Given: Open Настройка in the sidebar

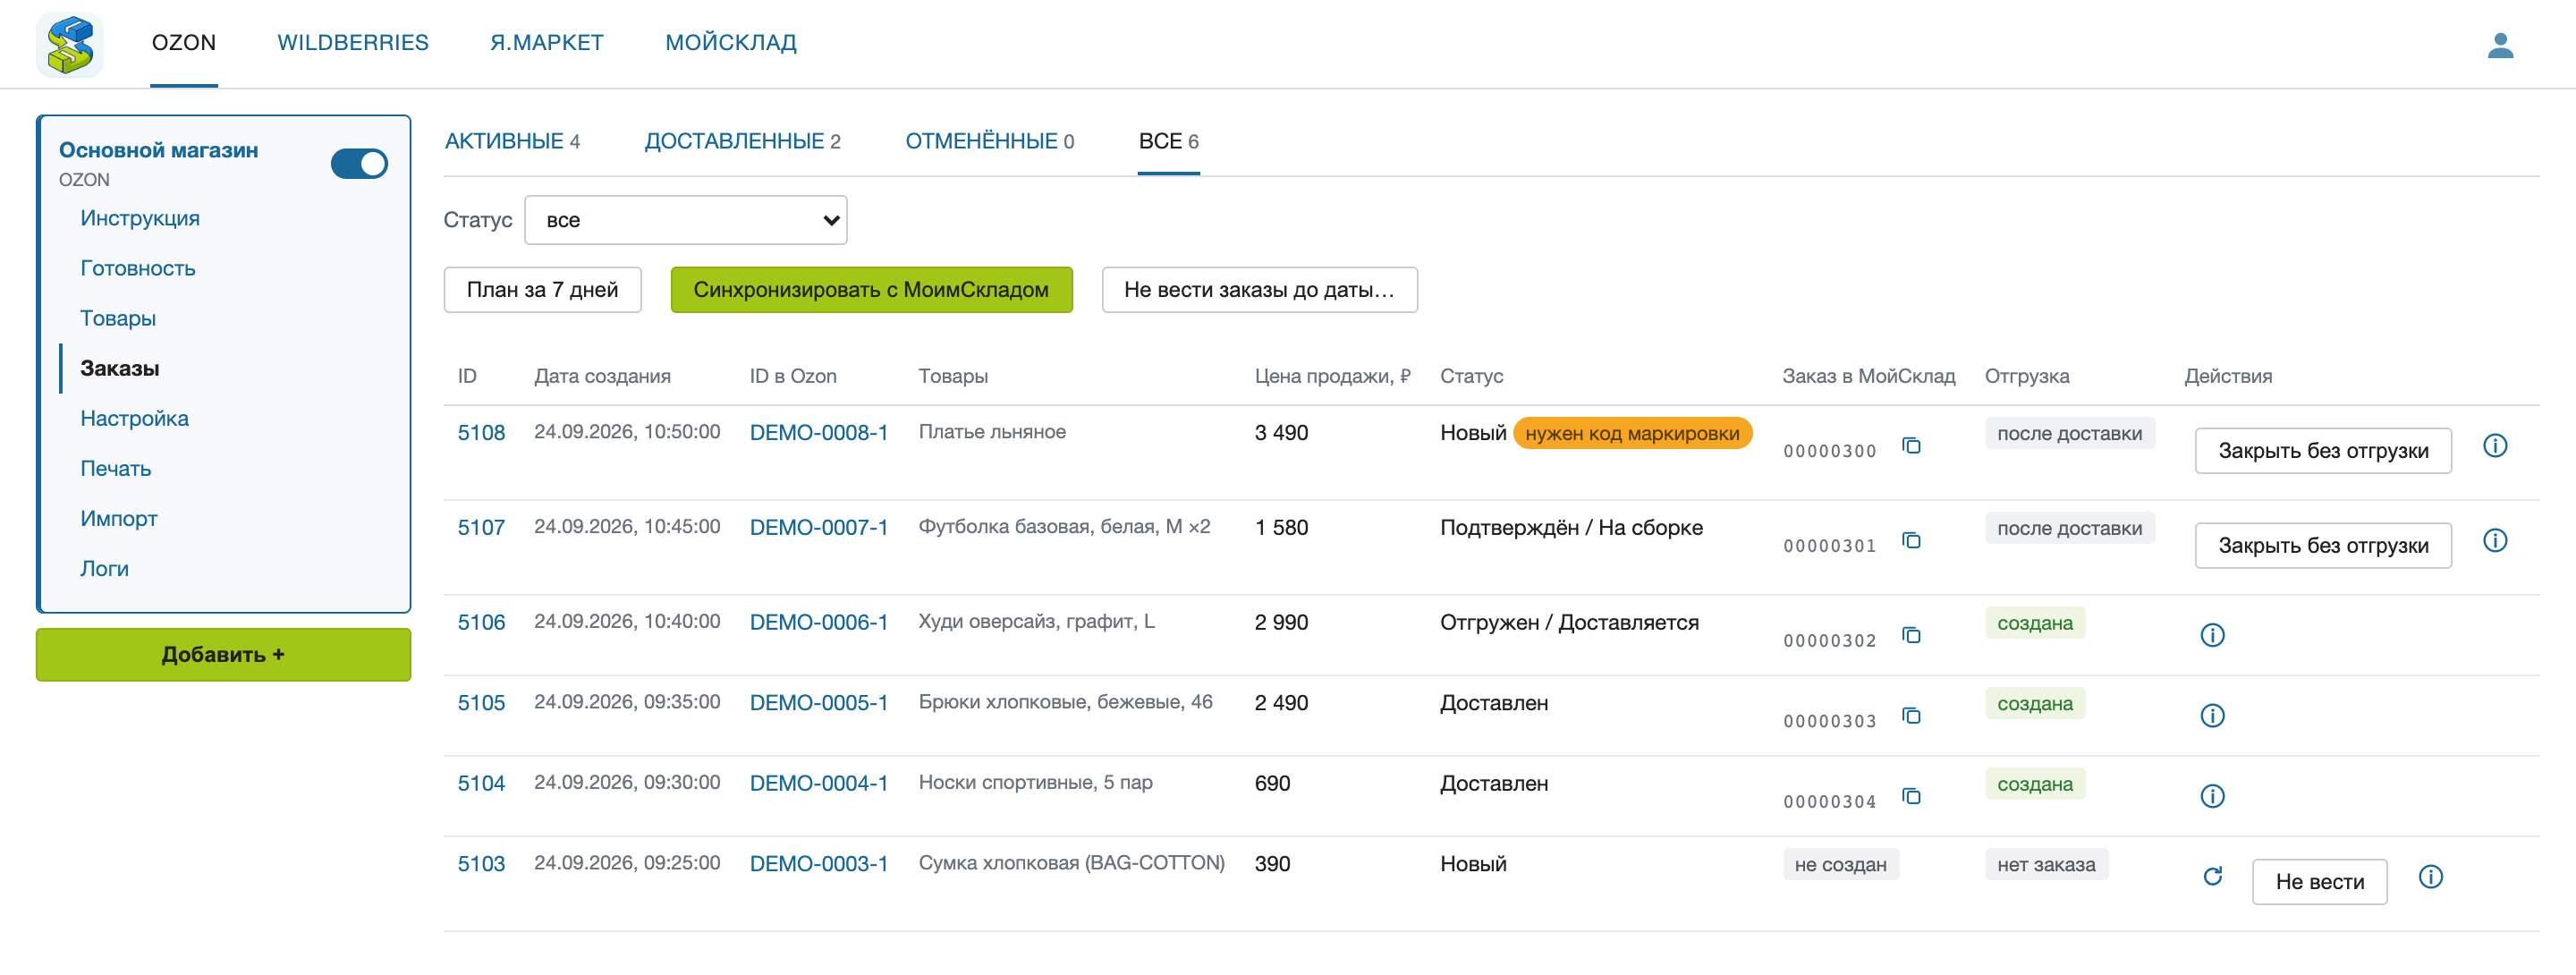Looking at the screenshot, I should (x=134, y=419).
